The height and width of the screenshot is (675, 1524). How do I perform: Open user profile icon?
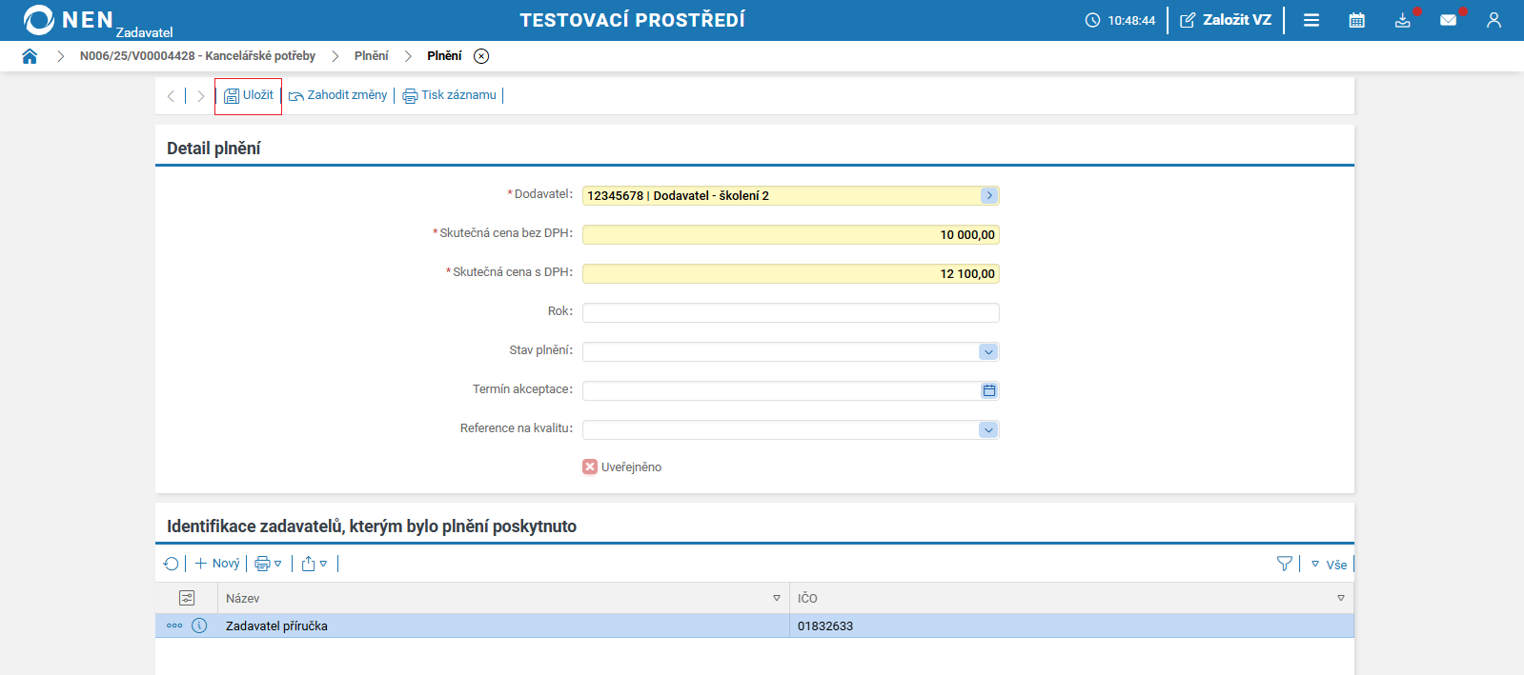[1494, 20]
